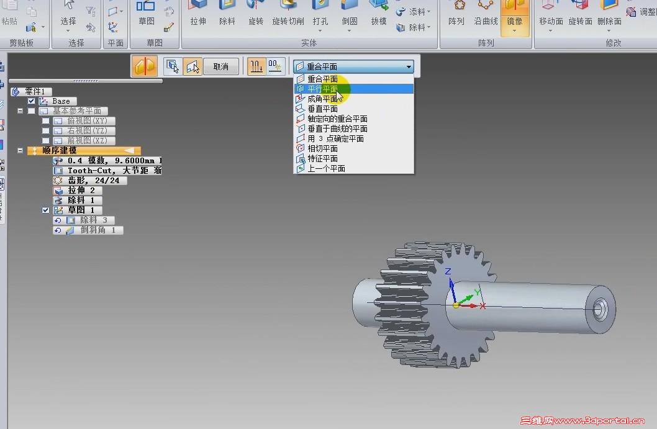The width and height of the screenshot is (657, 429).
Task: Click the 镜像 (Mirror) tool
Action: 515,17
